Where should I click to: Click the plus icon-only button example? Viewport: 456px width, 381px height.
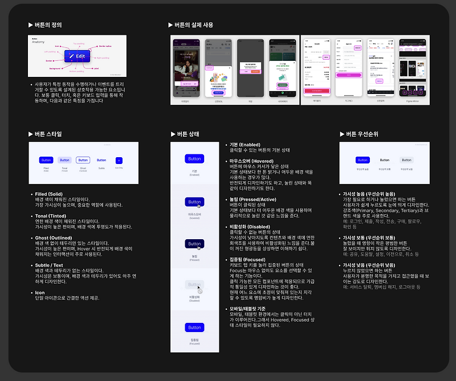[119, 161]
